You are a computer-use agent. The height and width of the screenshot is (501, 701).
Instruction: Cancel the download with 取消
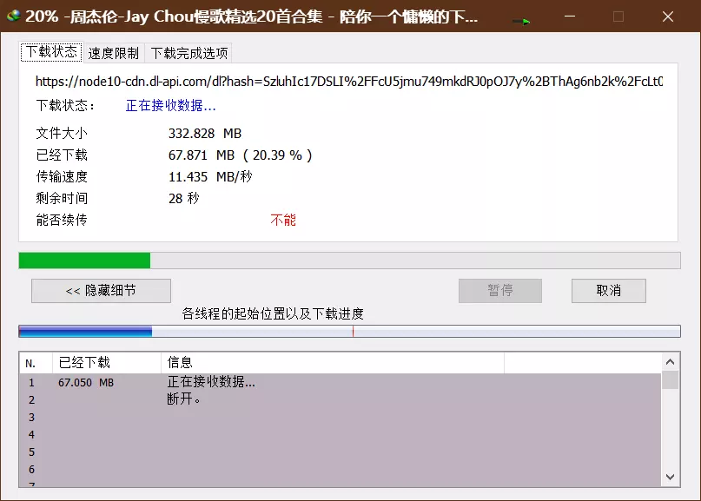click(608, 291)
